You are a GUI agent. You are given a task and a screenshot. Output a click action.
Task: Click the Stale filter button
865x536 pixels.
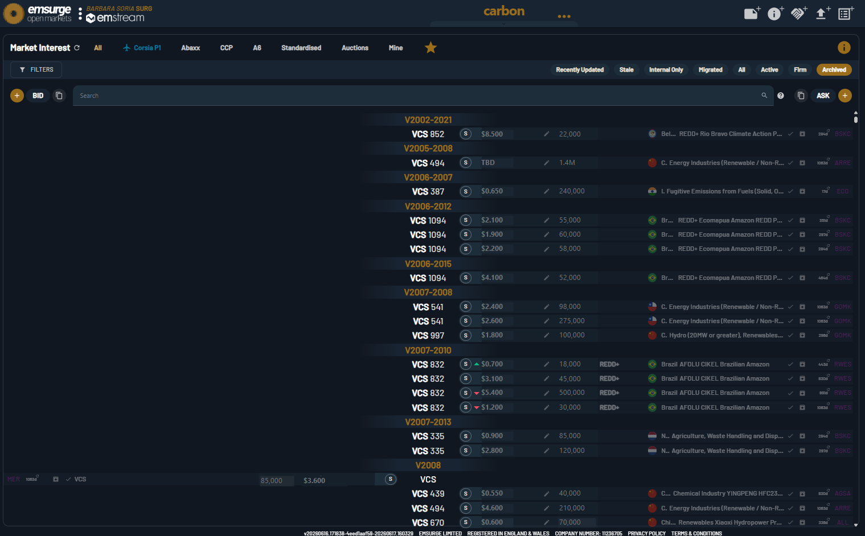[626, 69]
